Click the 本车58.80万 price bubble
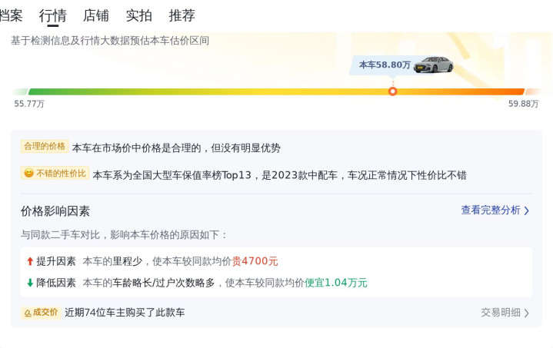 pos(385,65)
